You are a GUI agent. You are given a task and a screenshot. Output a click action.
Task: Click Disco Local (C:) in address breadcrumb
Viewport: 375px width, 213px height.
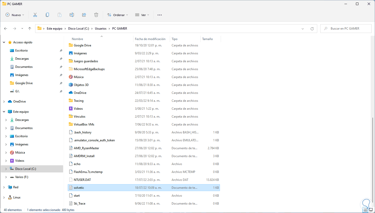pyautogui.click(x=79, y=29)
